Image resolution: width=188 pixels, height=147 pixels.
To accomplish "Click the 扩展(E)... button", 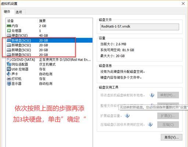I will coord(168,116).
